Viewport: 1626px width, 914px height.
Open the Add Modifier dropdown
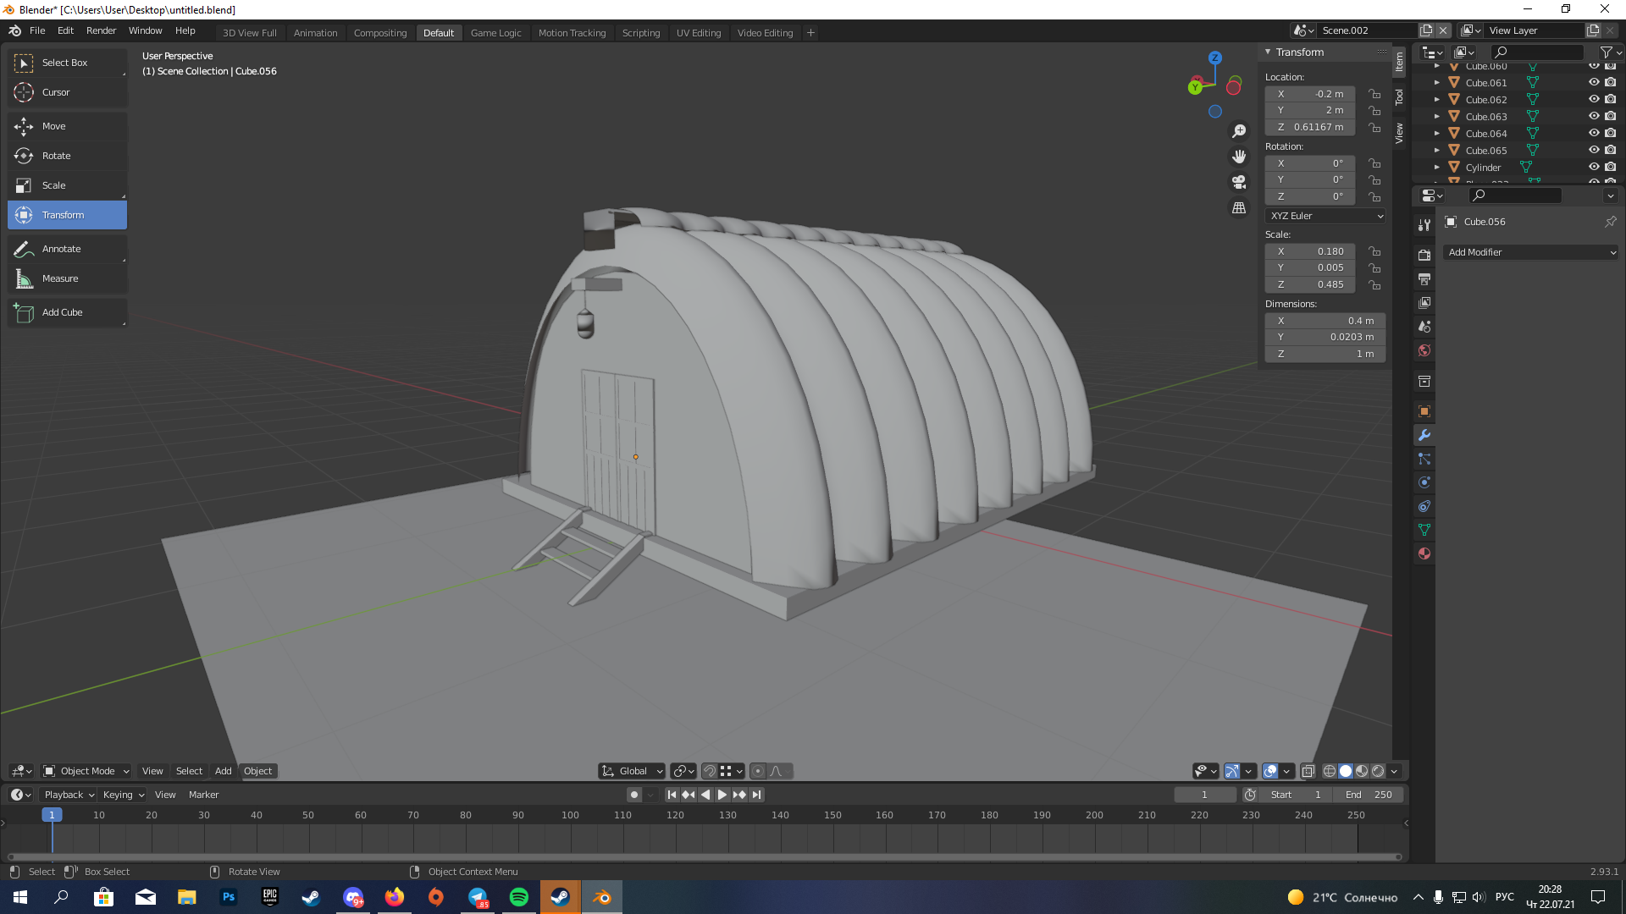point(1530,252)
